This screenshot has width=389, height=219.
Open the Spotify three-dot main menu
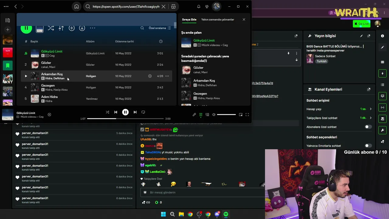click(x=6, y=6)
